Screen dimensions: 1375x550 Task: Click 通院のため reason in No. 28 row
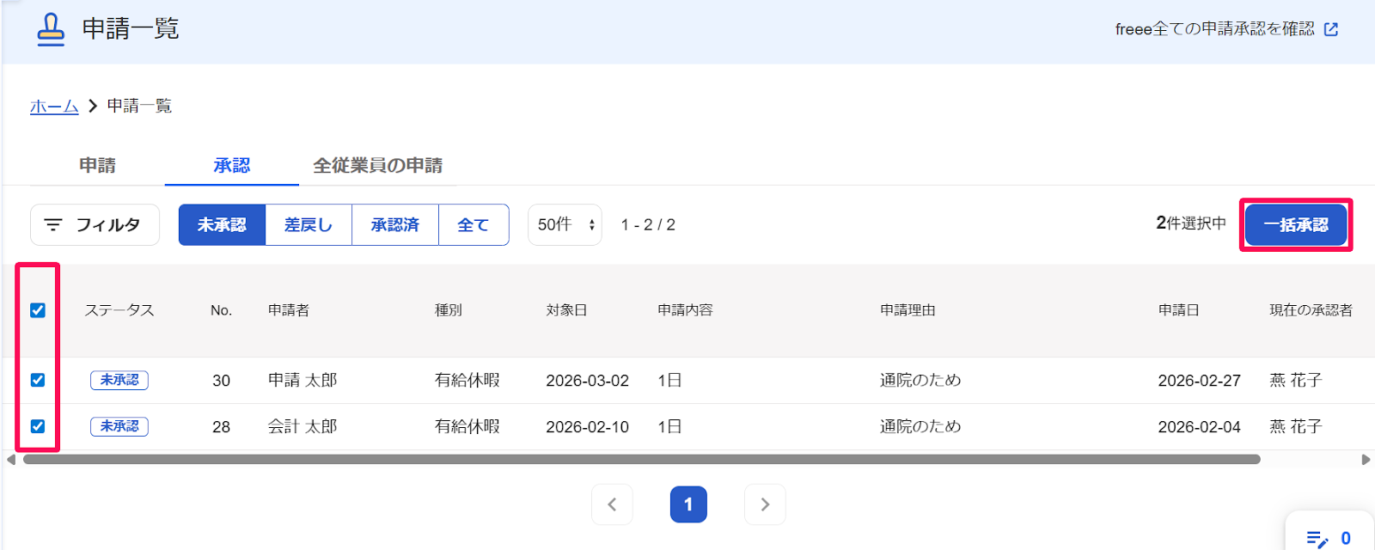(920, 426)
